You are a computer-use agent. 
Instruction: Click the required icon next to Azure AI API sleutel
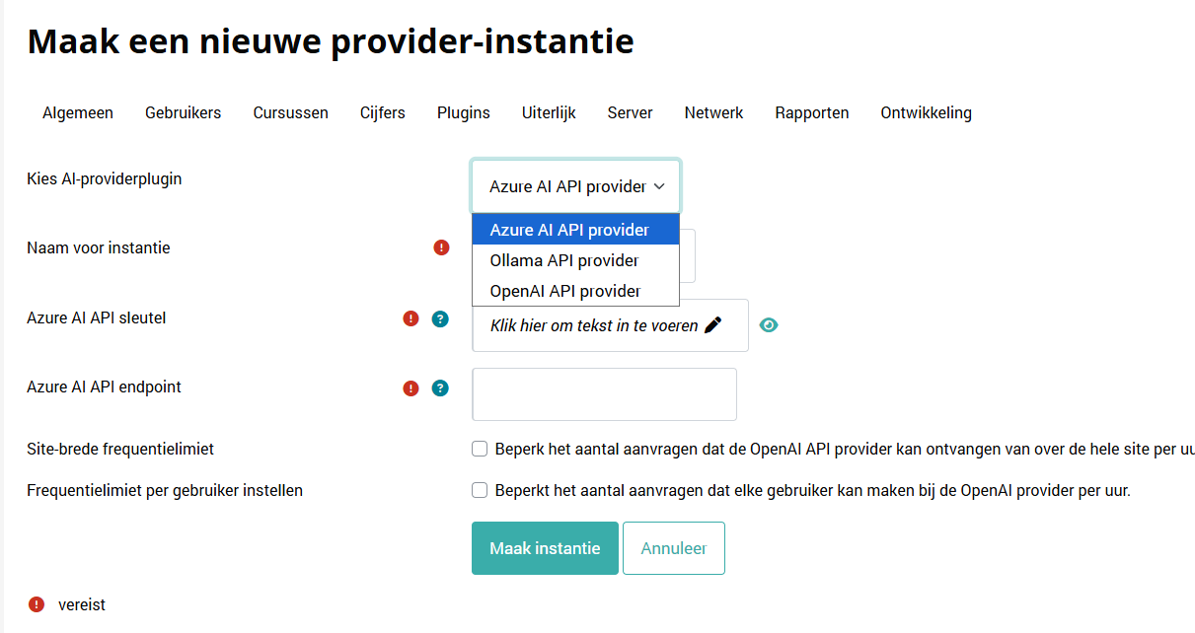[411, 318]
